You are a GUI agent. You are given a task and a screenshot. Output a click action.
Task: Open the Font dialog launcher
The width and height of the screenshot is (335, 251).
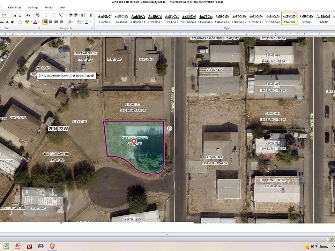pyautogui.click(x=39, y=28)
